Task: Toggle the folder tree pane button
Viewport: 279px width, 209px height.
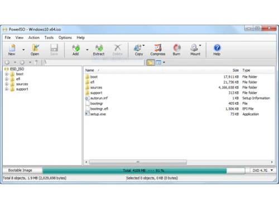Action: pos(151,62)
